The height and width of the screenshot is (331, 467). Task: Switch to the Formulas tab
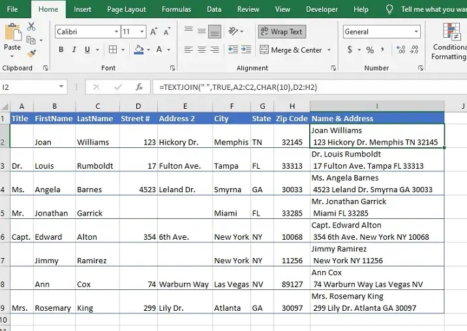[x=176, y=10]
